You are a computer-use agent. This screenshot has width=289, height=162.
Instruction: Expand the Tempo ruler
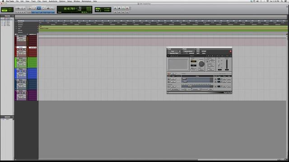[16, 27]
